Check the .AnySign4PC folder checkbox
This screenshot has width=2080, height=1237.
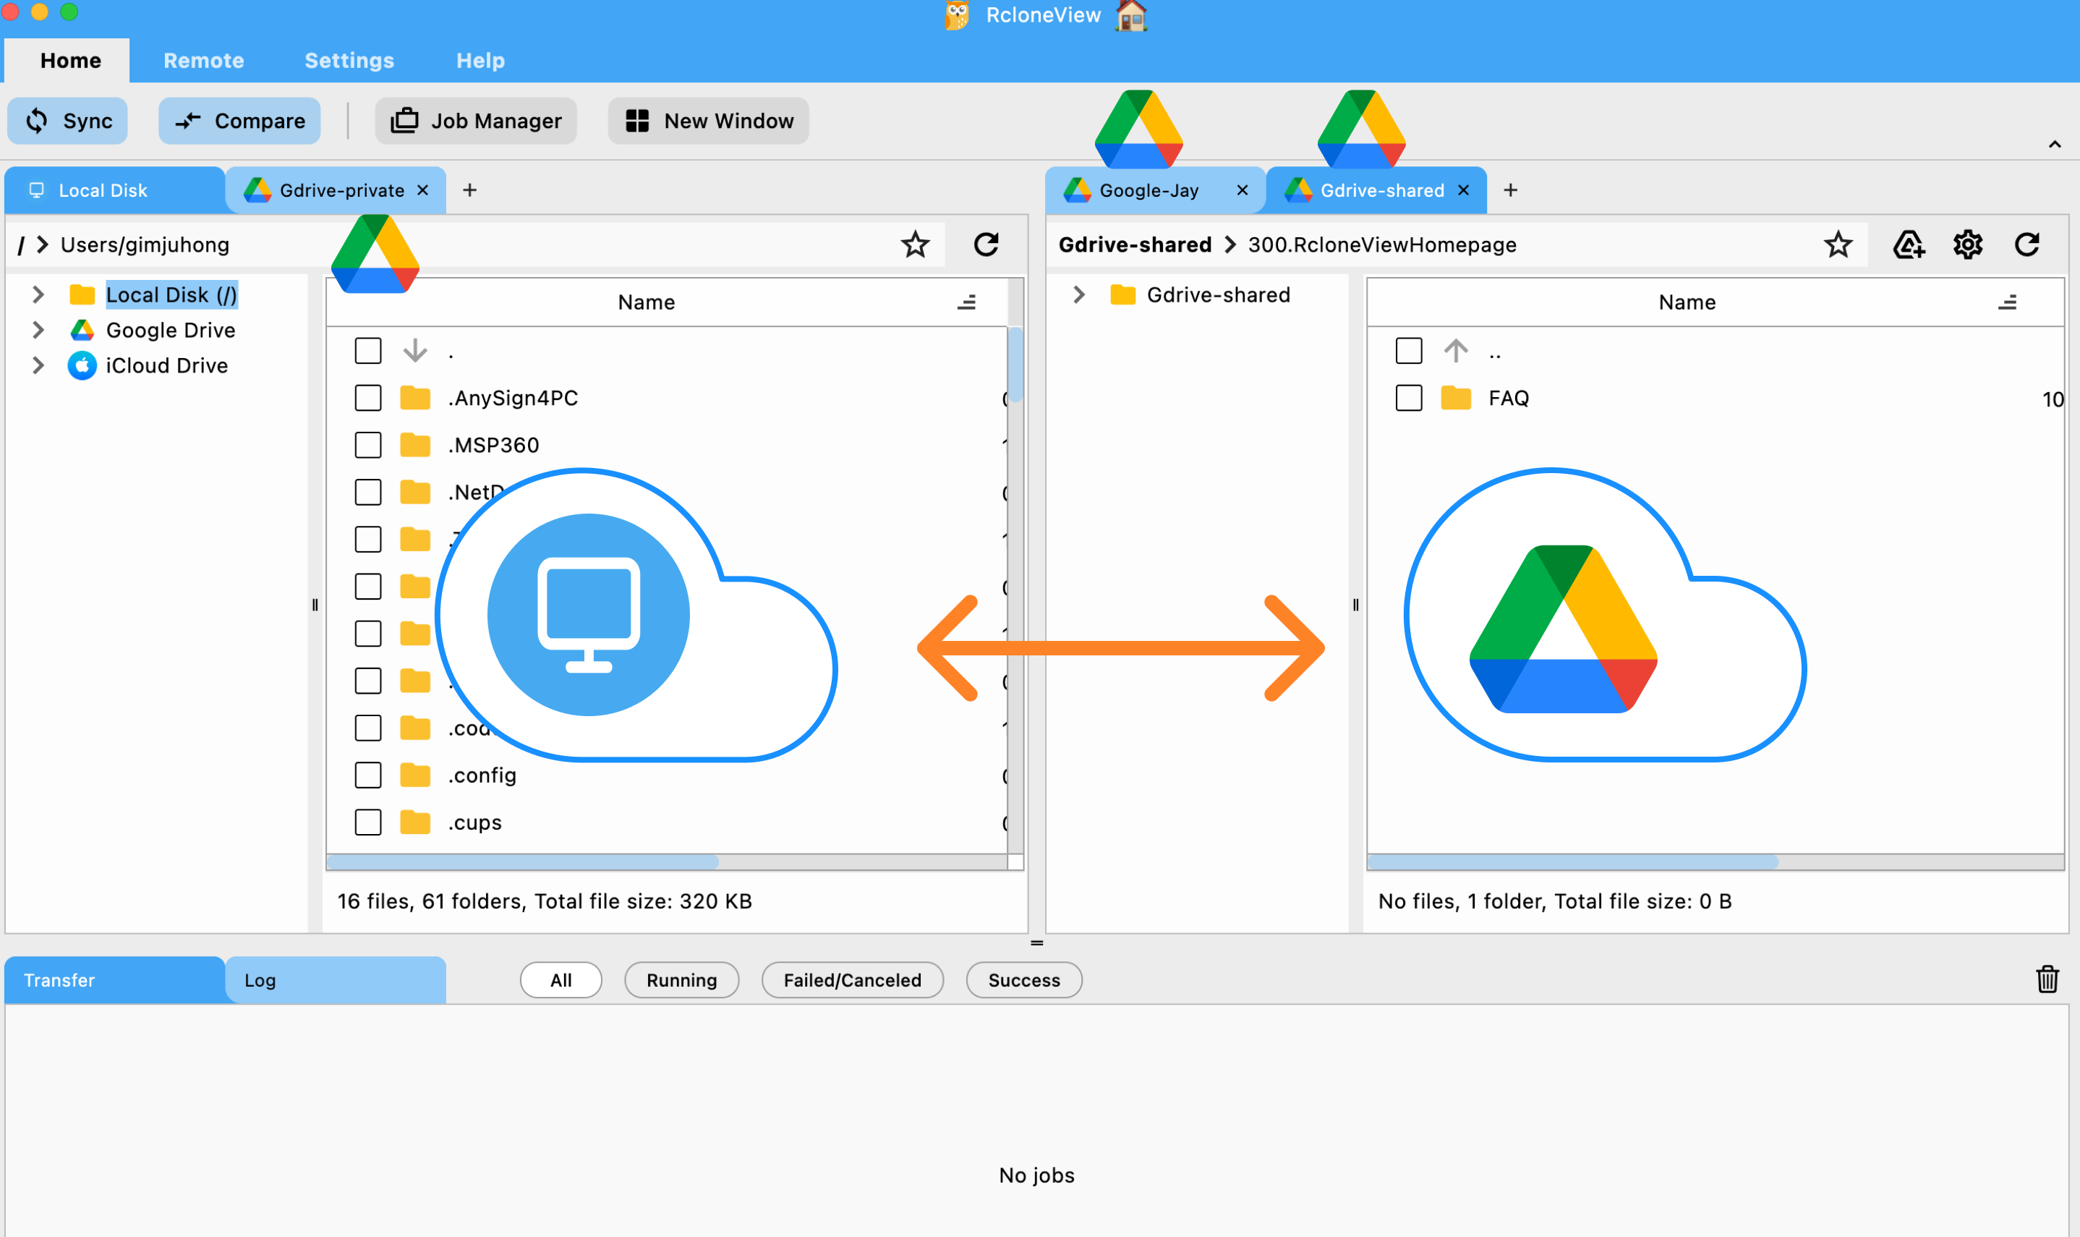(367, 398)
